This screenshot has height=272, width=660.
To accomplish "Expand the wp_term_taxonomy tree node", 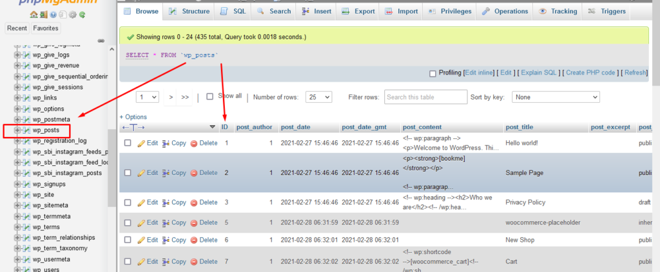I will [x=17, y=248].
